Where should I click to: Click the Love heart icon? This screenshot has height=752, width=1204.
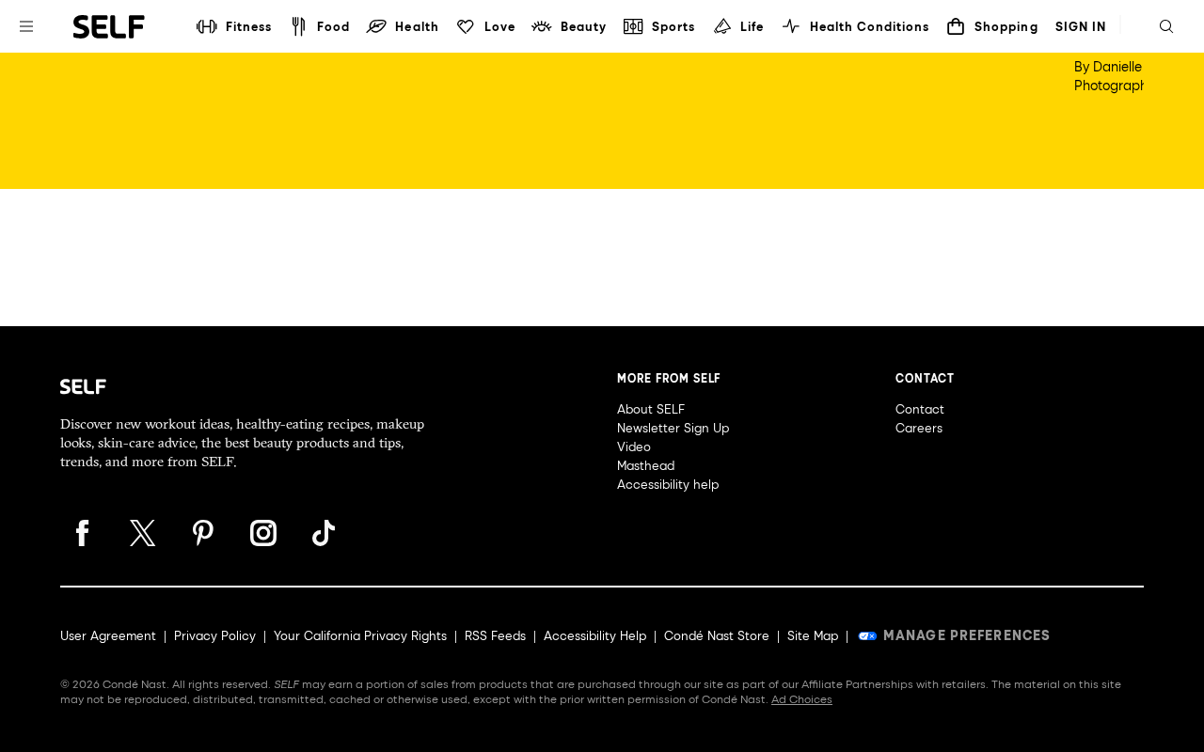(466, 26)
